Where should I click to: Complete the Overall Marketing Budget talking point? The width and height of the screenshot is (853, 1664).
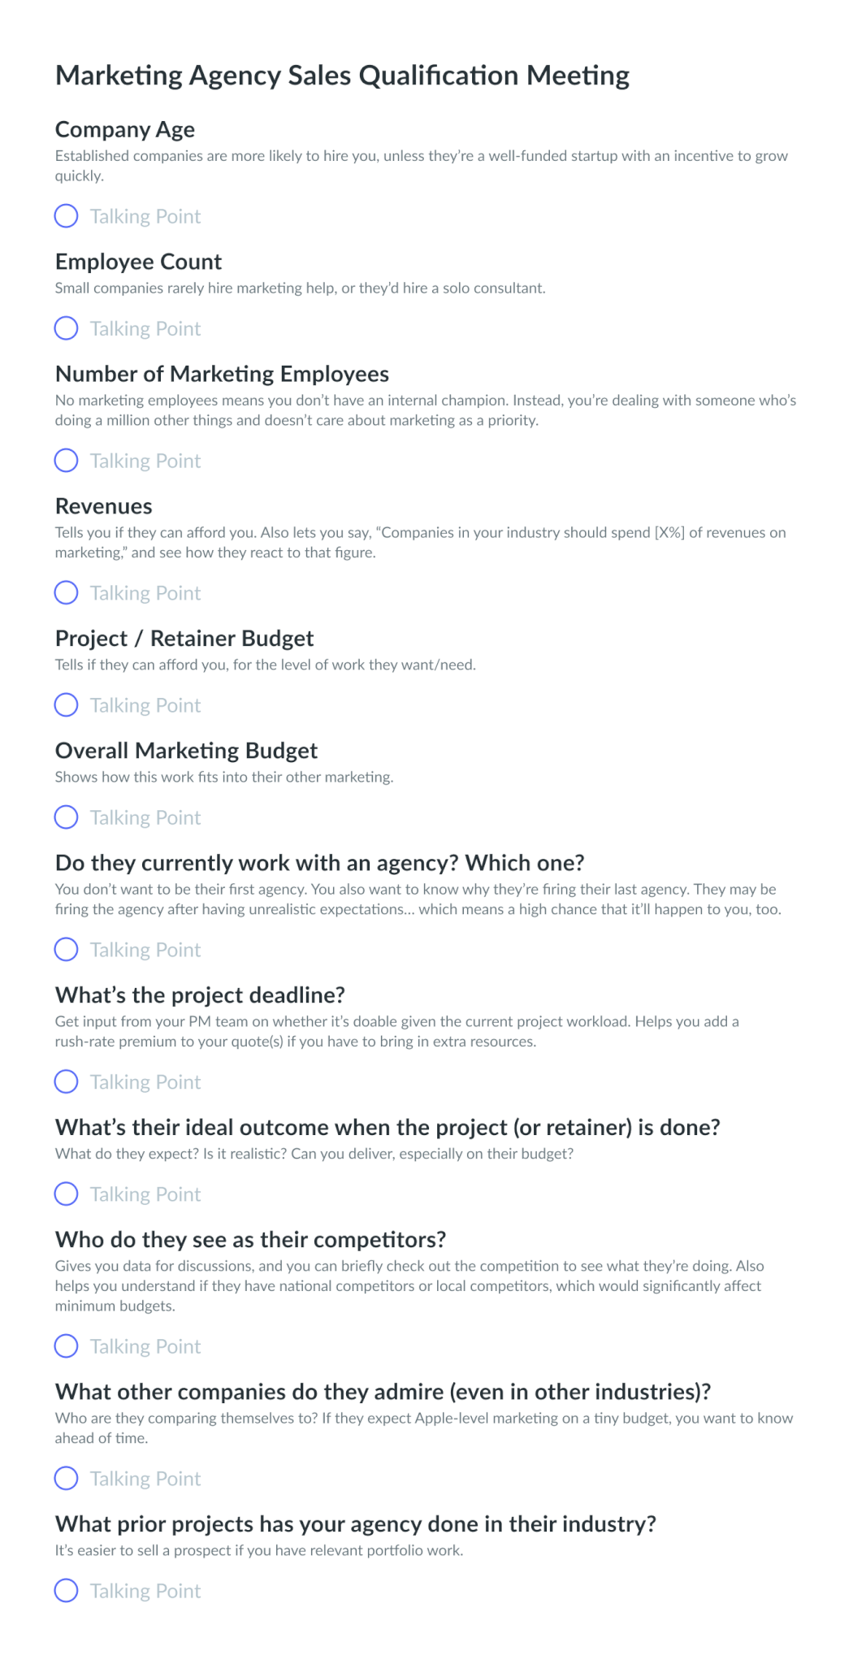pos(66,817)
